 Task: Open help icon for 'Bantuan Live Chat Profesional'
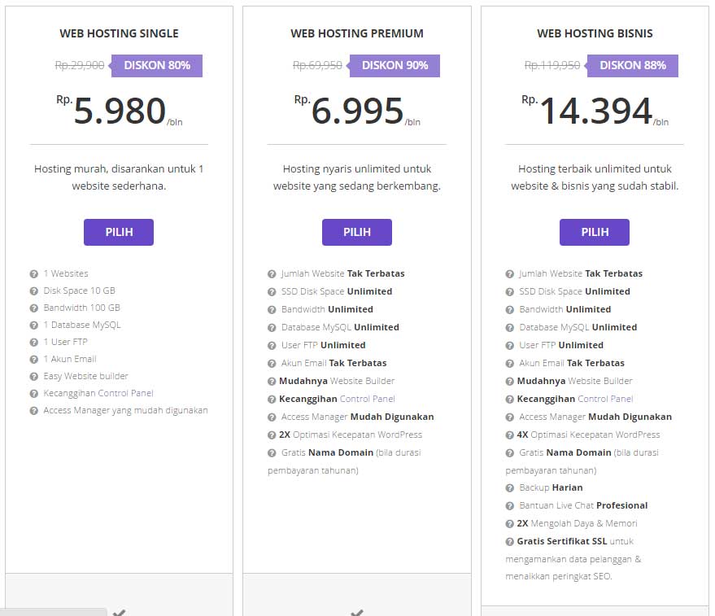click(510, 506)
